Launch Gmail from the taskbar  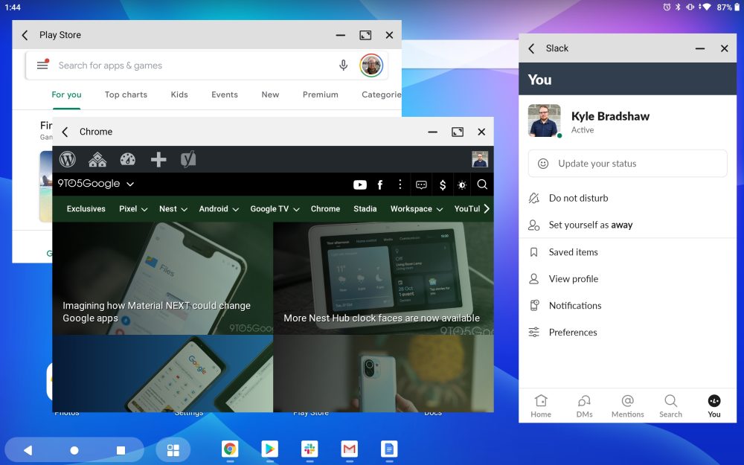click(x=349, y=449)
